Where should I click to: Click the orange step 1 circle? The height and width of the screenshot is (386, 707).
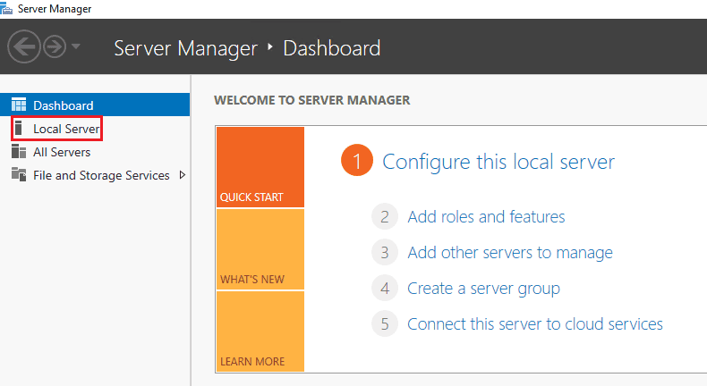356,162
